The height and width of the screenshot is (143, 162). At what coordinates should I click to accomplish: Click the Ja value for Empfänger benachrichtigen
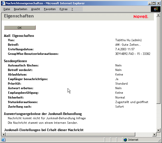click(117, 79)
